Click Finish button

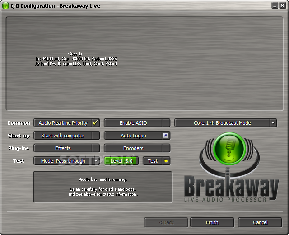212,222
